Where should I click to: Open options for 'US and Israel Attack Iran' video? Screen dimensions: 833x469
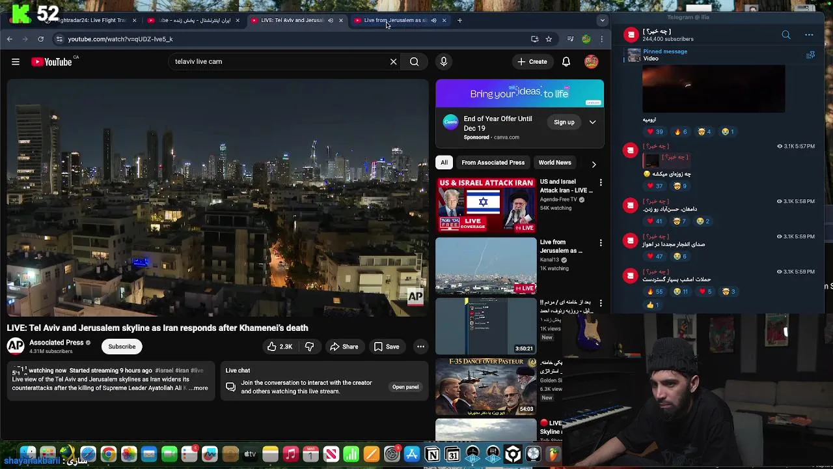point(601,182)
